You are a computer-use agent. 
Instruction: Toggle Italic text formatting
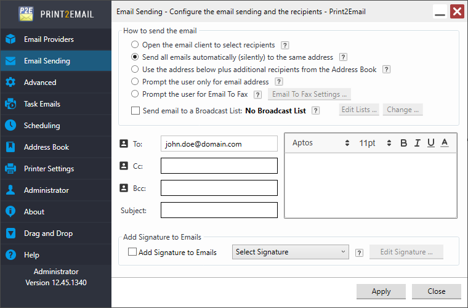click(418, 143)
